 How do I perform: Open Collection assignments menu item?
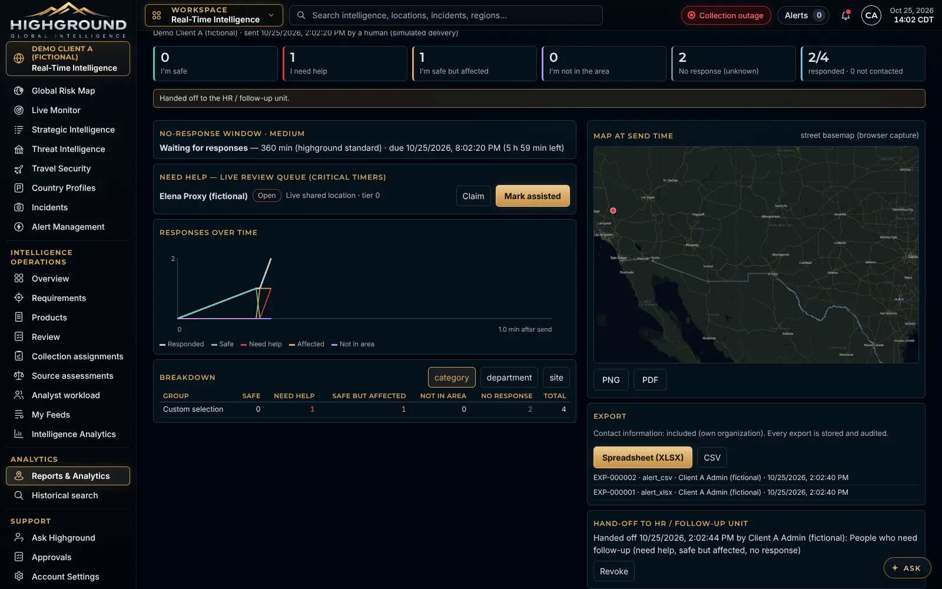(68, 356)
